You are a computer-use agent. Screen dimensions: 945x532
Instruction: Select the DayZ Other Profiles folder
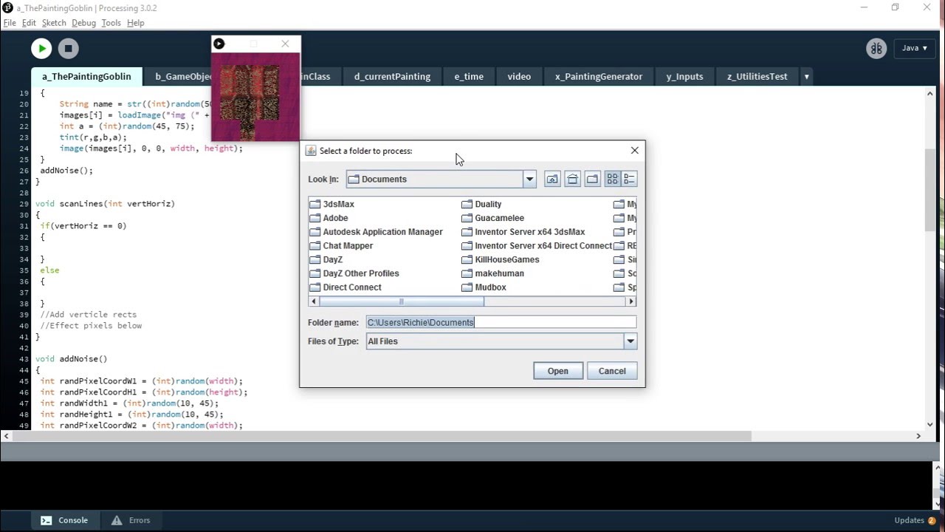click(354, 273)
